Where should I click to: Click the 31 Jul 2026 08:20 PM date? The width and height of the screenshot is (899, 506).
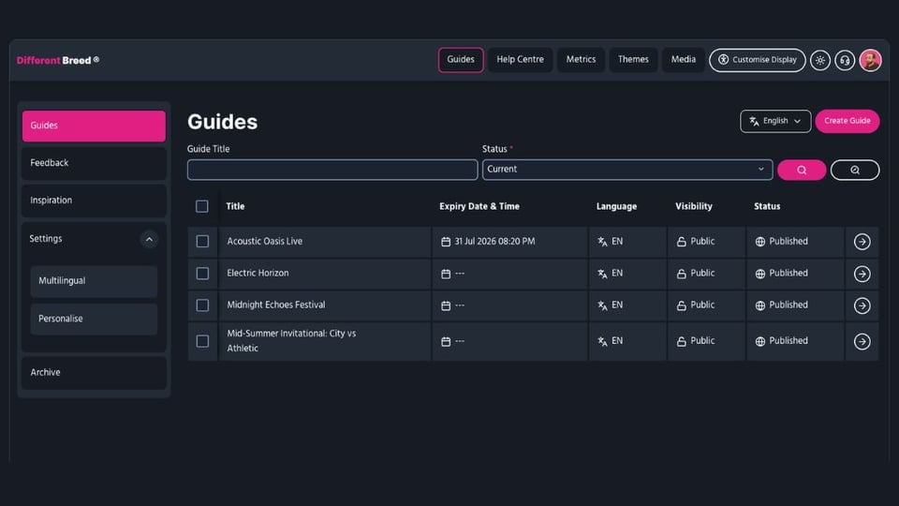tap(494, 242)
